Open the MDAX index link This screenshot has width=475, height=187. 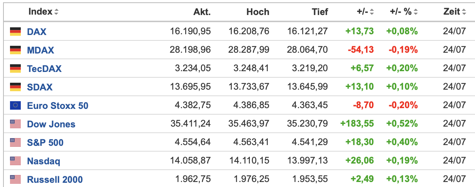40,50
